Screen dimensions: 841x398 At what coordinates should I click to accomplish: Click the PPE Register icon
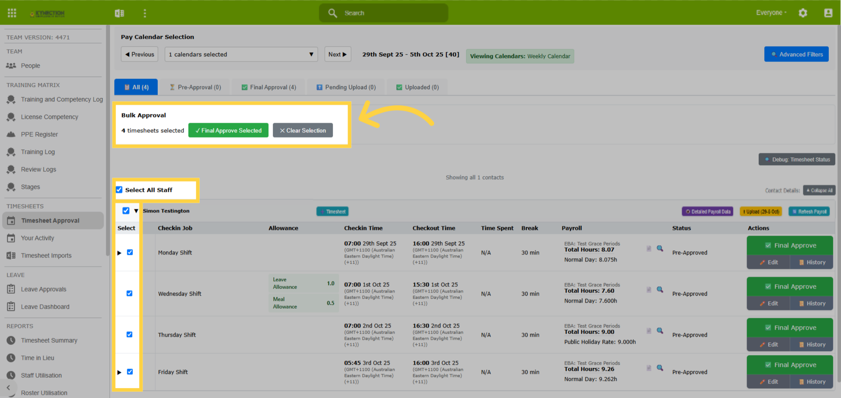[11, 134]
